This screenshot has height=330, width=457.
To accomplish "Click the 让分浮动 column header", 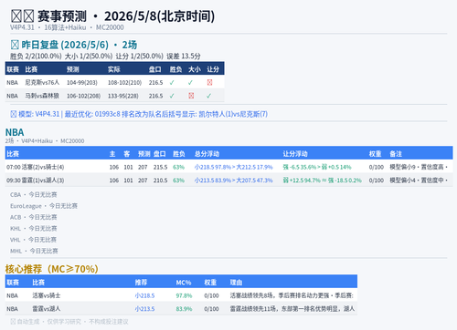I will [295, 154].
